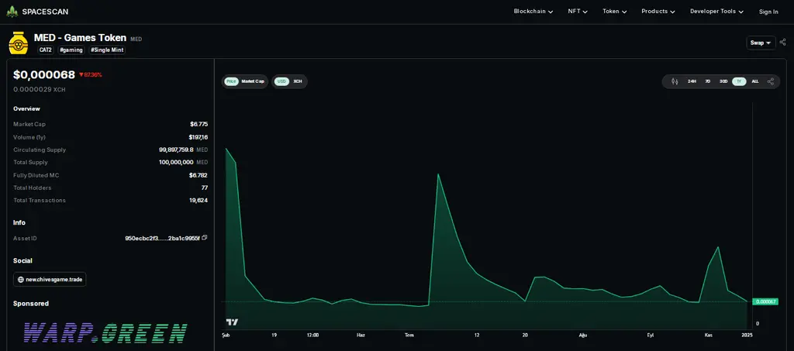Click the Tem label on chart axis
794x351 pixels.
[x=409, y=335]
